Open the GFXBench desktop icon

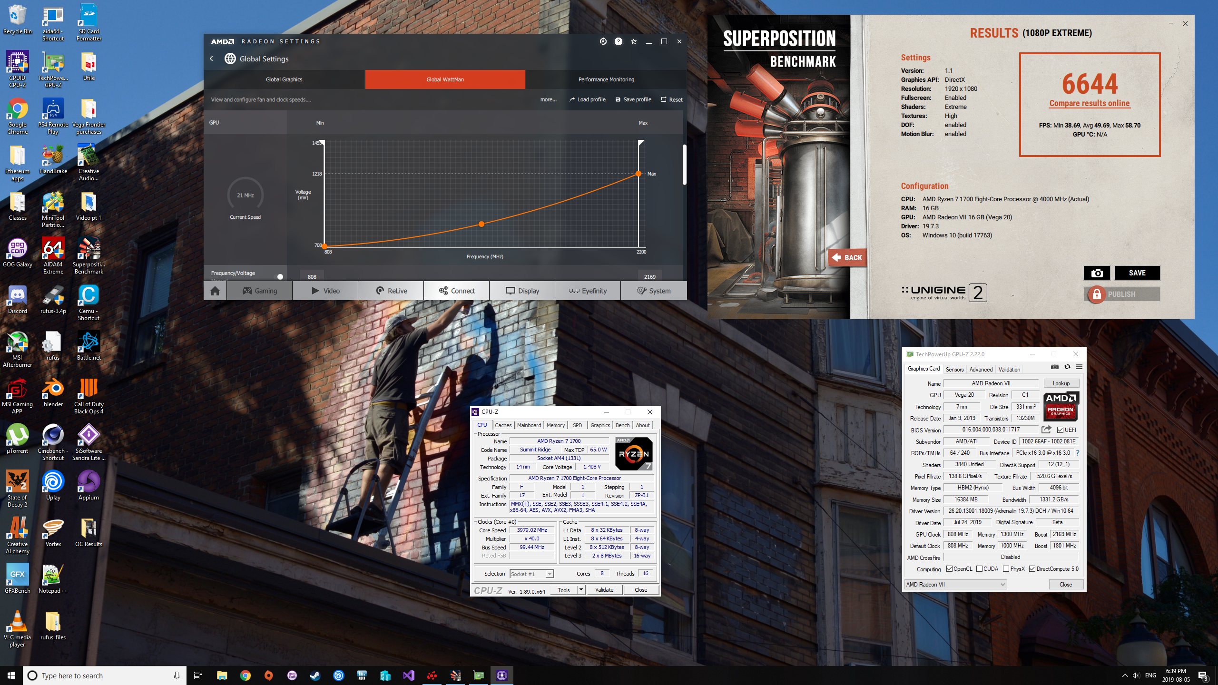[x=18, y=578]
